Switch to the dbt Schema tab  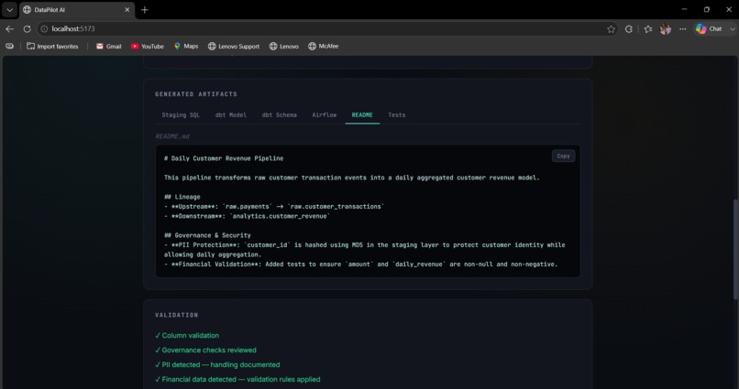(x=280, y=114)
